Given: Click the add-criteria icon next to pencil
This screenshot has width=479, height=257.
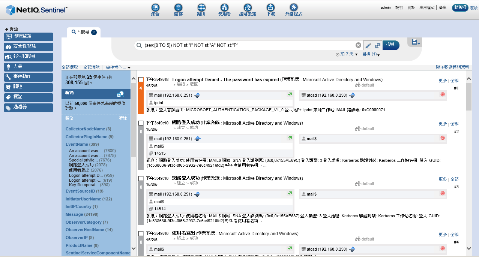Looking at the screenshot, I should pos(377,45).
